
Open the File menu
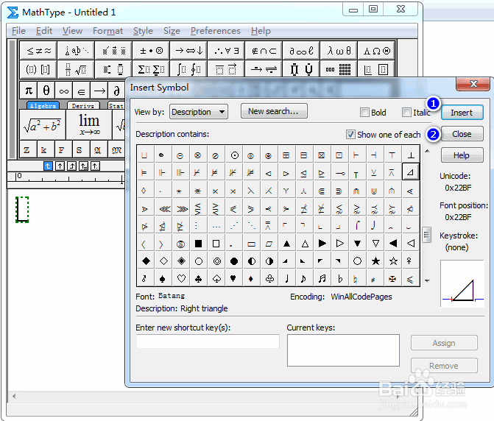tap(18, 31)
